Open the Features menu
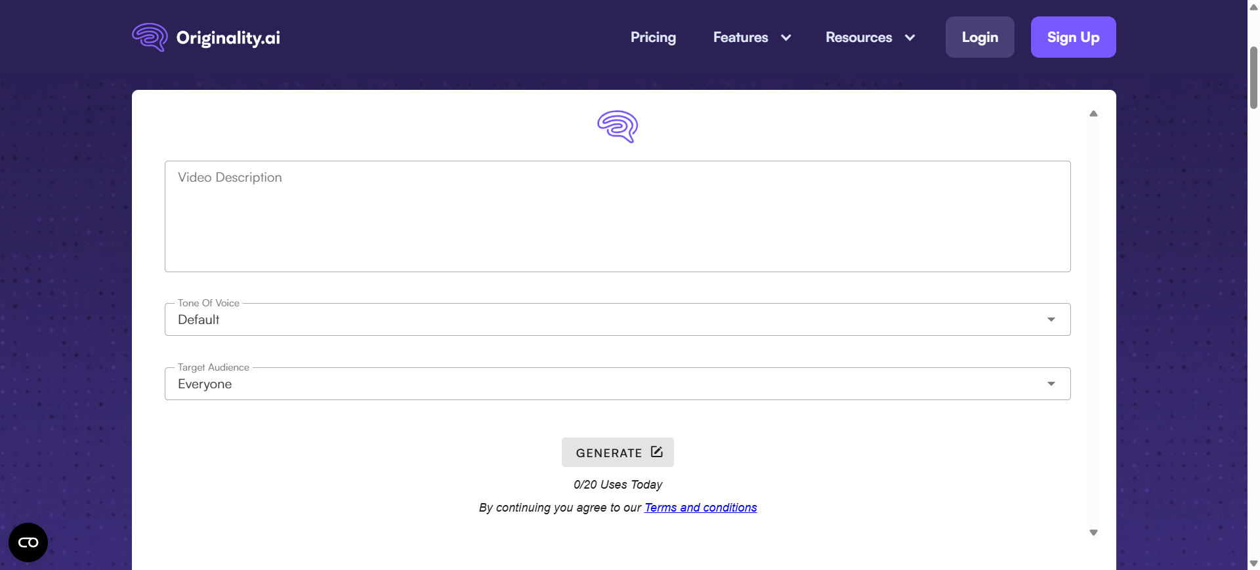The image size is (1260, 570). pos(740,37)
